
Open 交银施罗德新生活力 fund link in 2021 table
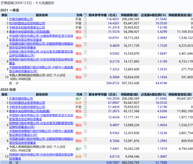pos(41,38)
